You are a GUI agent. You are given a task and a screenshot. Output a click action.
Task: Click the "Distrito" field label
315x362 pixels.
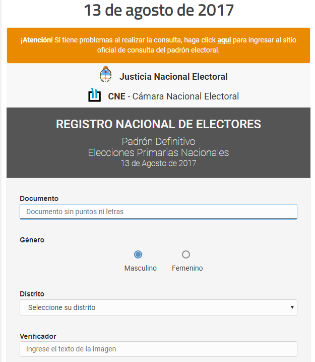coord(32,294)
